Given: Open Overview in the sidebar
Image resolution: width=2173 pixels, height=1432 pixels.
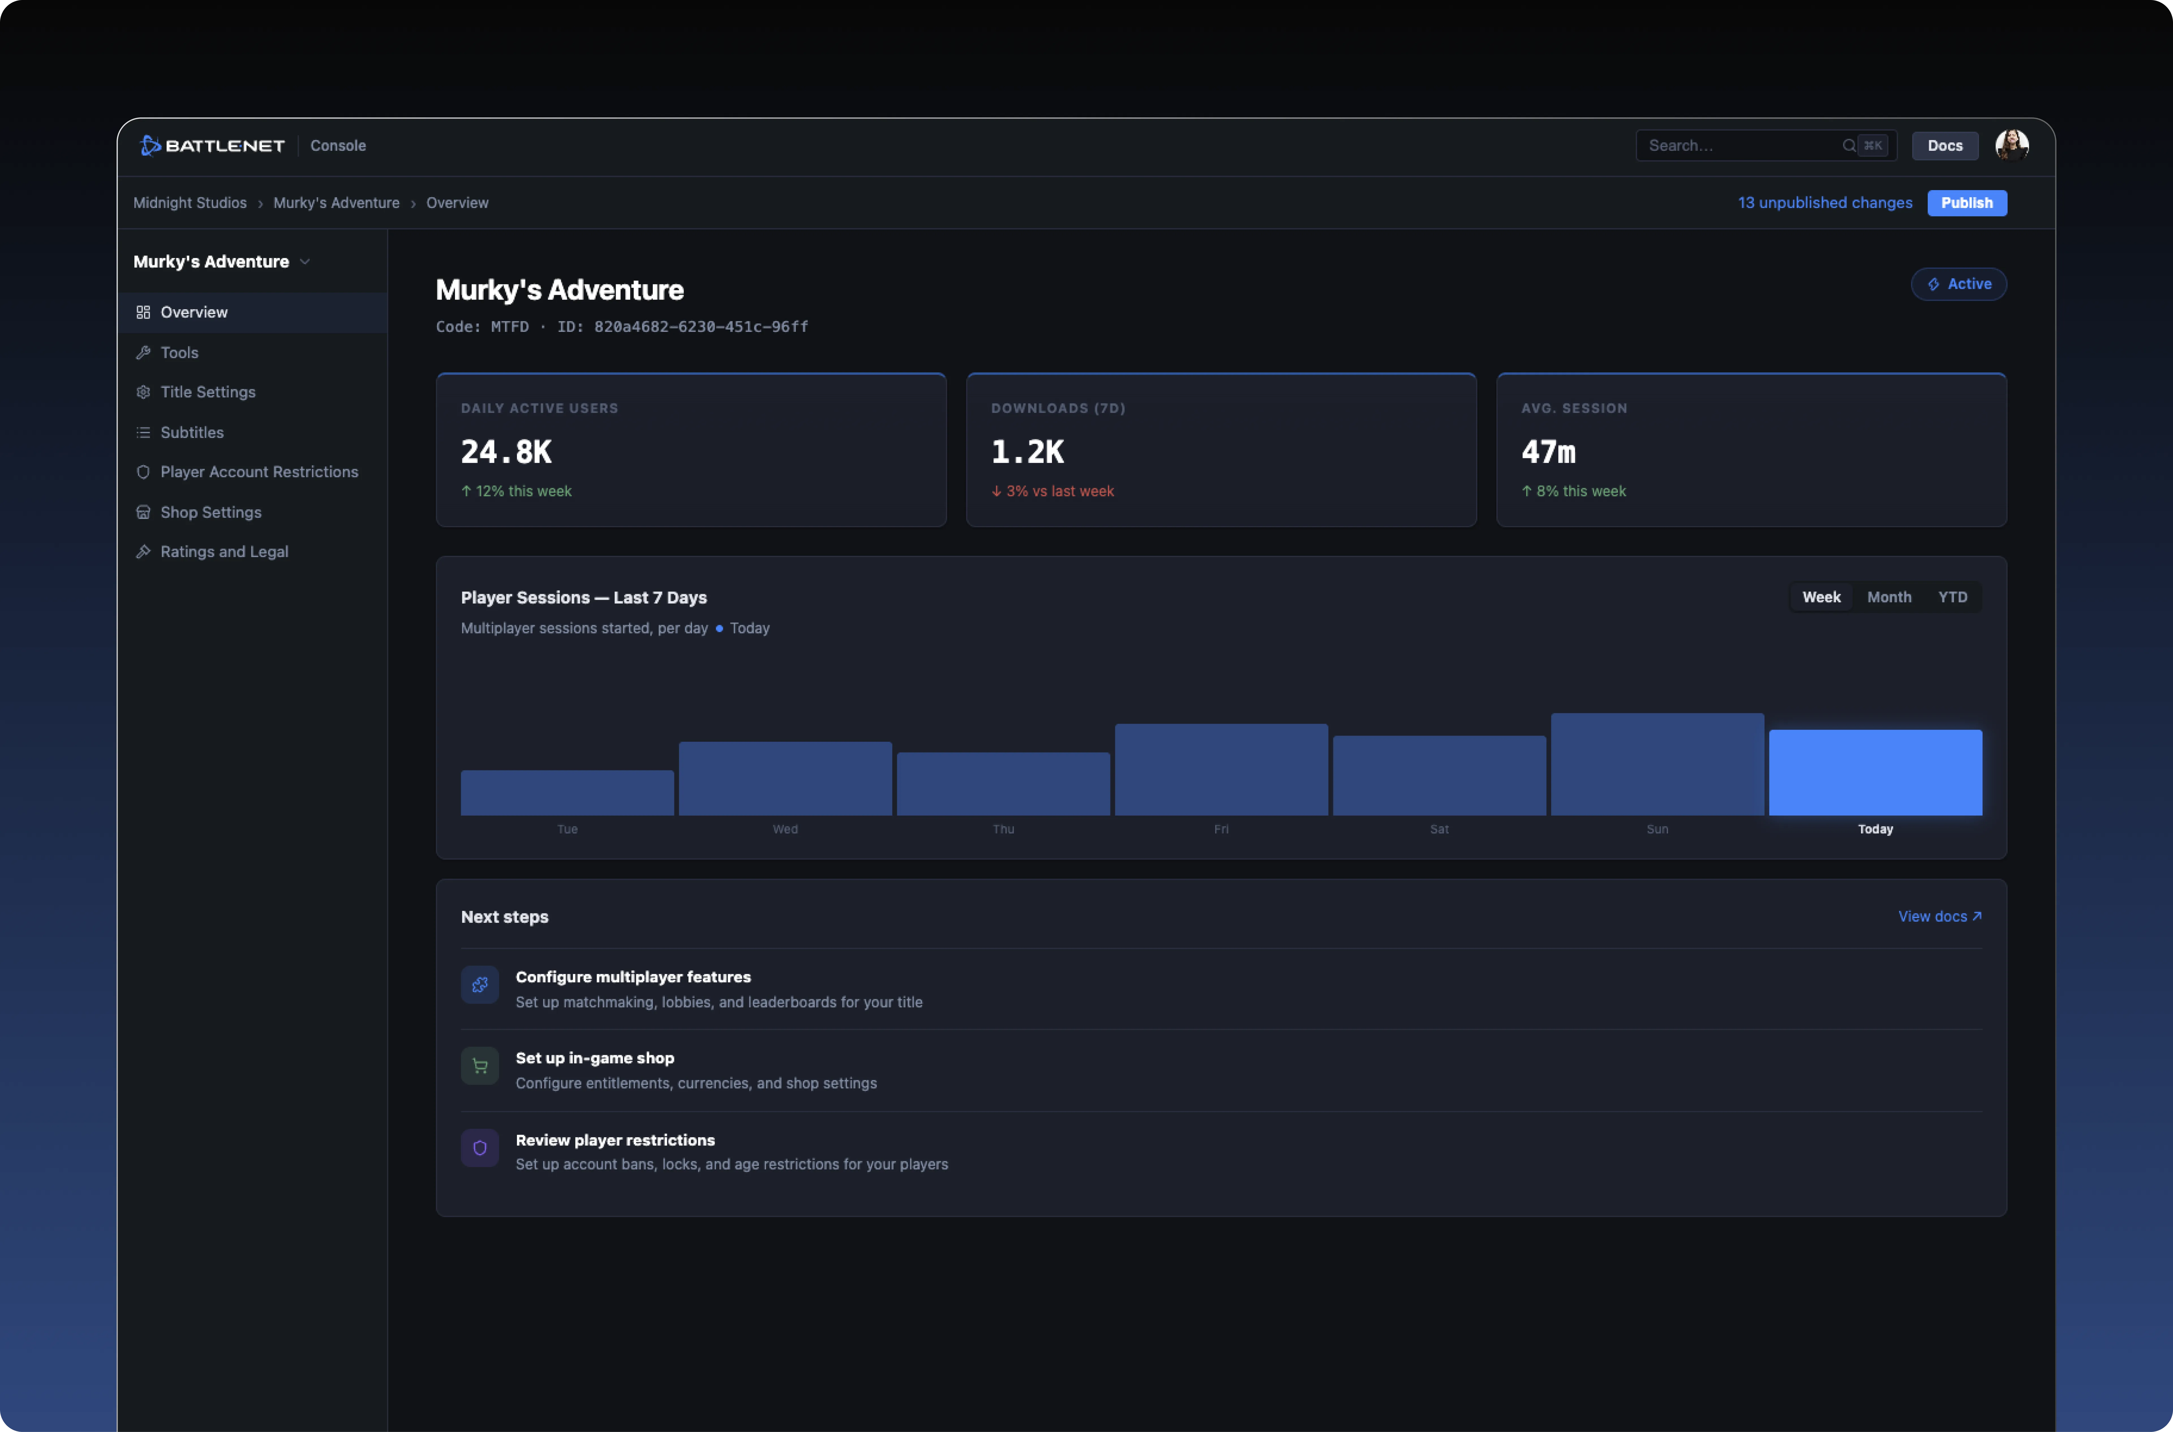Looking at the screenshot, I should 252,312.
